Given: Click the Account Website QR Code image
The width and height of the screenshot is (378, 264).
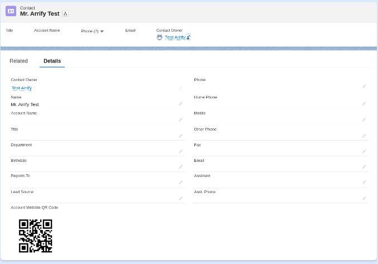Looking at the screenshot, I should tap(35, 236).
